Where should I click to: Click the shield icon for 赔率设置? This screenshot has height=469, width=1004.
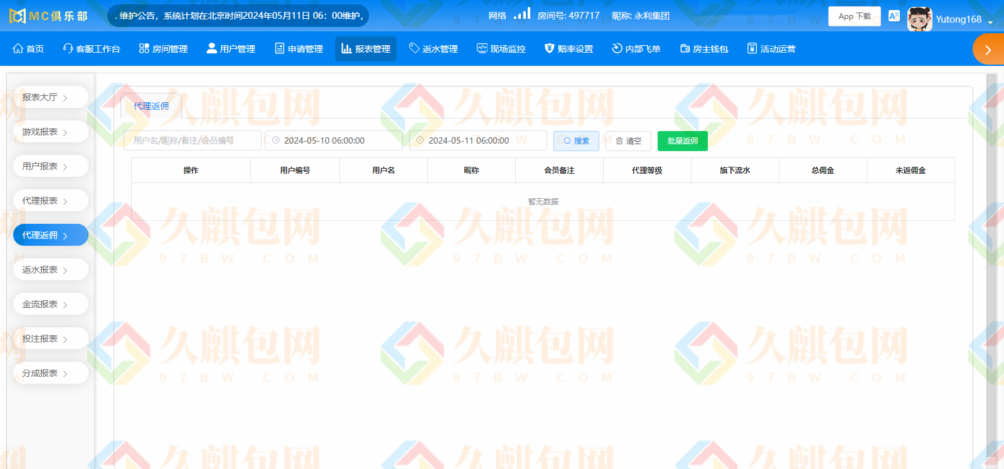click(549, 48)
